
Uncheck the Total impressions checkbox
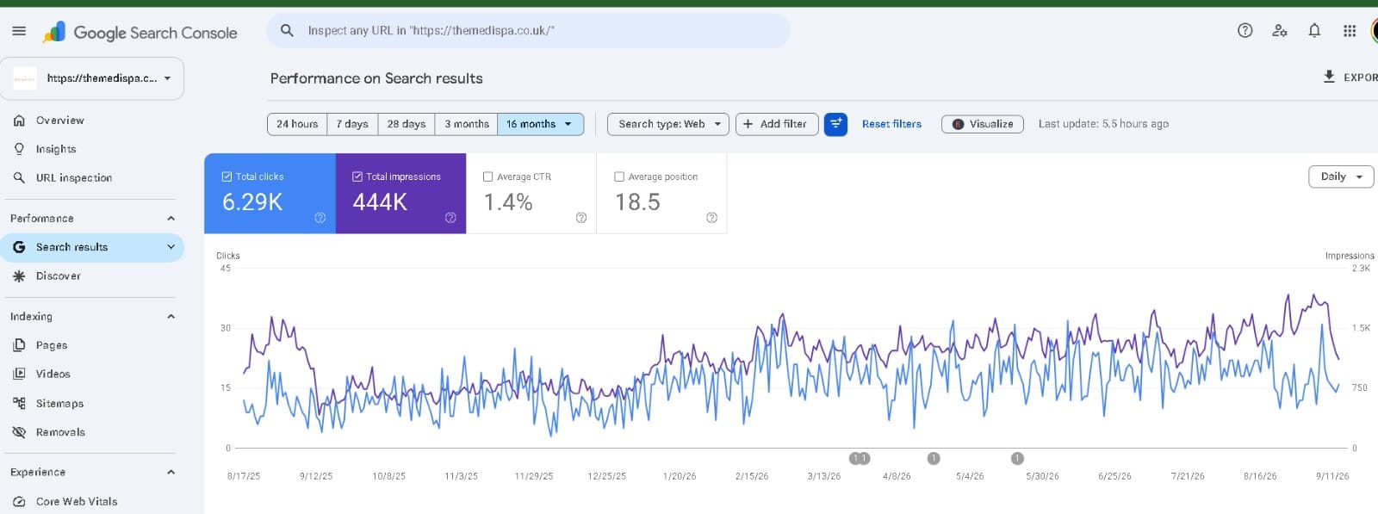[x=357, y=176]
